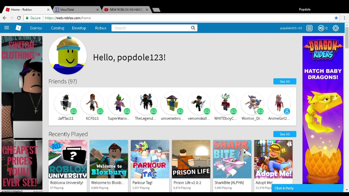Click the popdole123 username link
Viewport: 349px width, 196px height.
[x=291, y=28]
